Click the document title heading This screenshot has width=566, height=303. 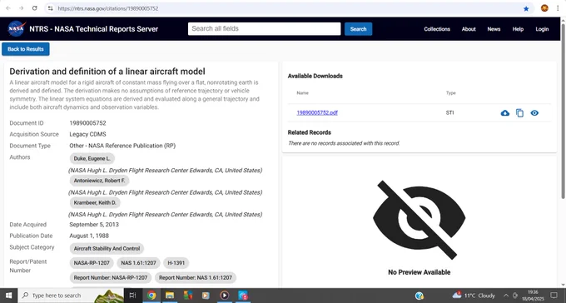tap(107, 72)
